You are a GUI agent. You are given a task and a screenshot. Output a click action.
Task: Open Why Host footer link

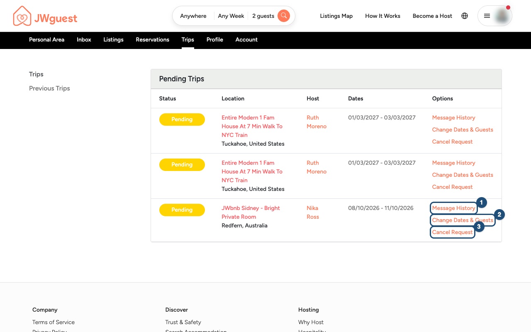311,322
